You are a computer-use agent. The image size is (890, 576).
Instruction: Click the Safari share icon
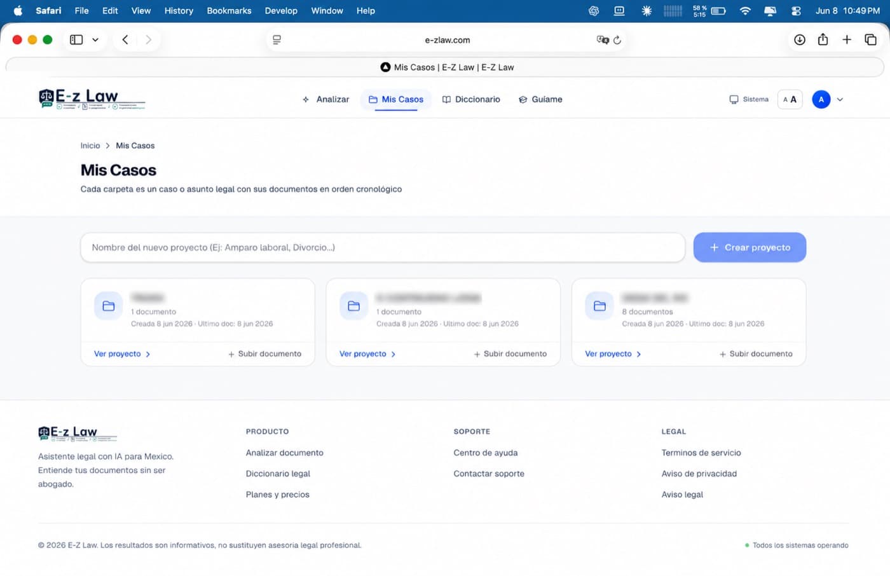click(x=823, y=39)
